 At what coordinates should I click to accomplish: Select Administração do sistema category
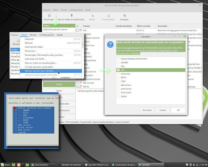coord(59,29)
